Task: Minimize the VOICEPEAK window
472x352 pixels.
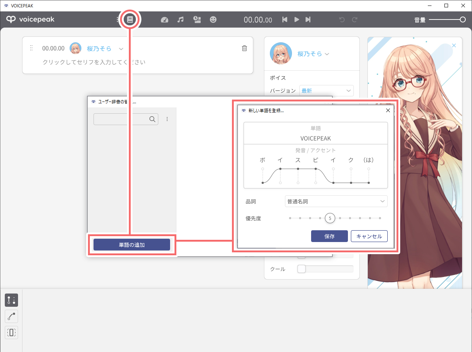Action: [x=430, y=6]
